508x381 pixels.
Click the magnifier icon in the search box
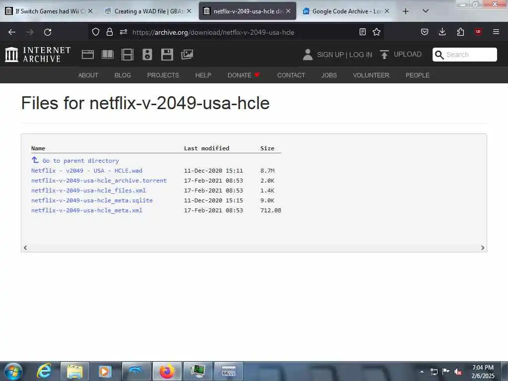(439, 55)
